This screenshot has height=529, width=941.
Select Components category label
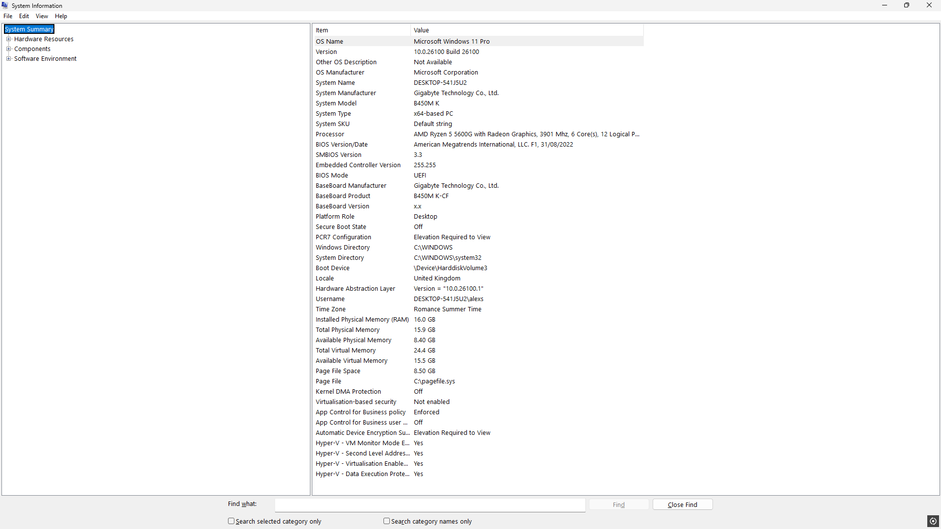point(32,49)
